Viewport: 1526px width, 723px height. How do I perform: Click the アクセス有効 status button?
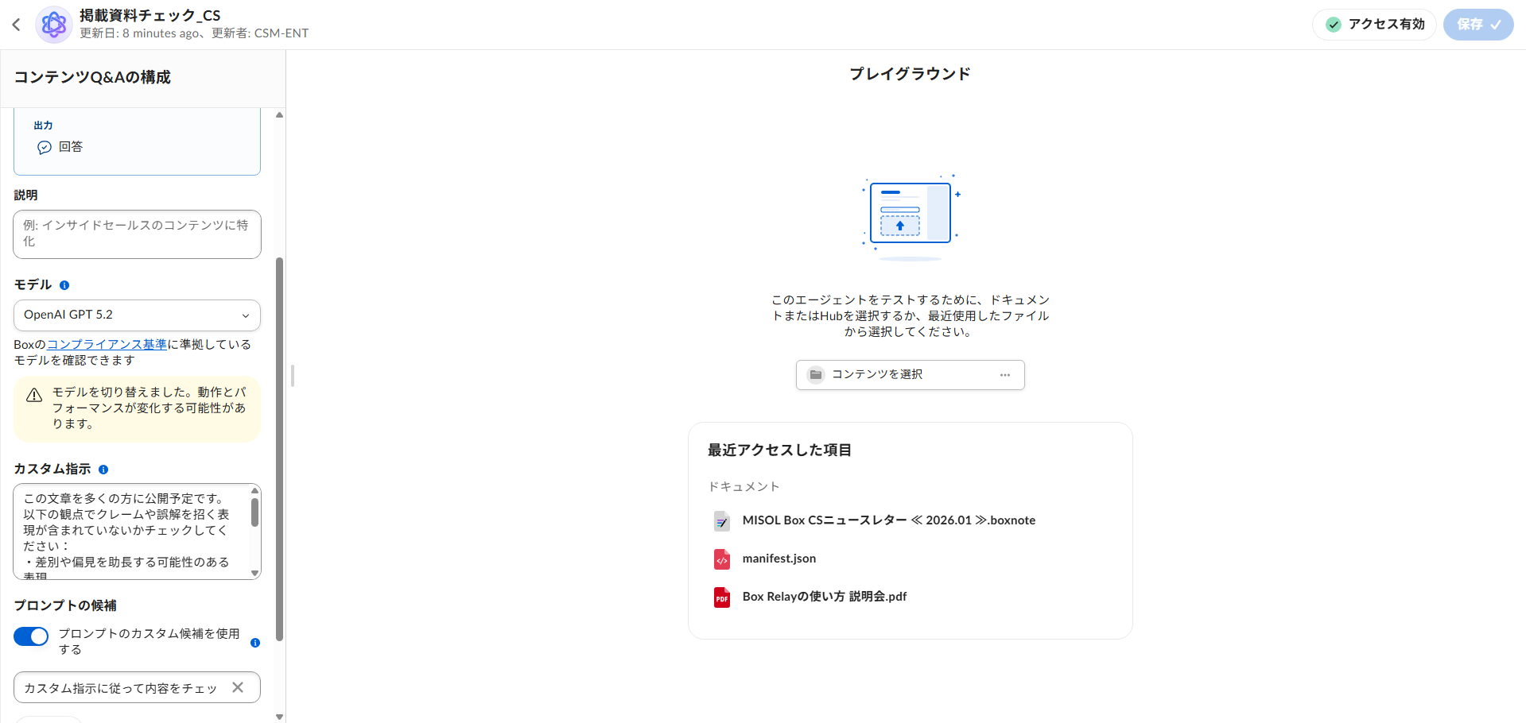[1375, 25]
